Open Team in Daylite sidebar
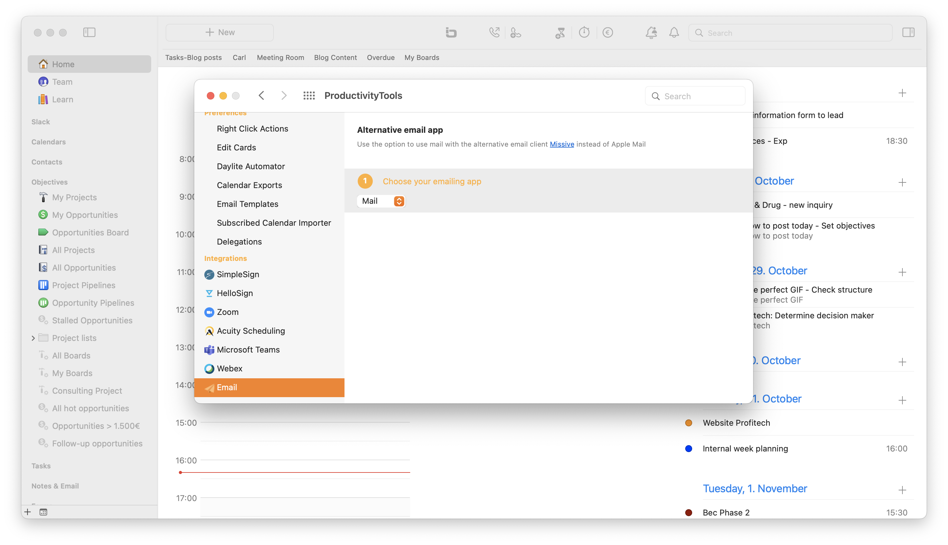Screen dimensions: 948x545 [89, 82]
